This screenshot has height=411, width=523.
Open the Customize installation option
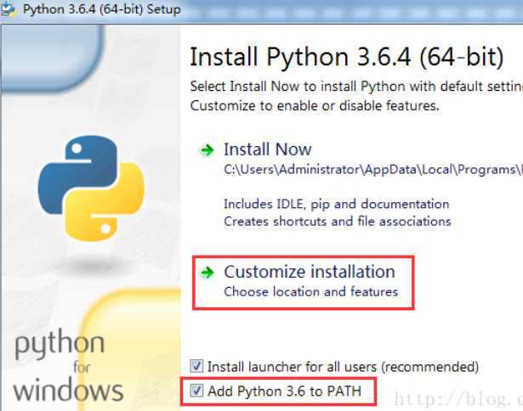(310, 272)
